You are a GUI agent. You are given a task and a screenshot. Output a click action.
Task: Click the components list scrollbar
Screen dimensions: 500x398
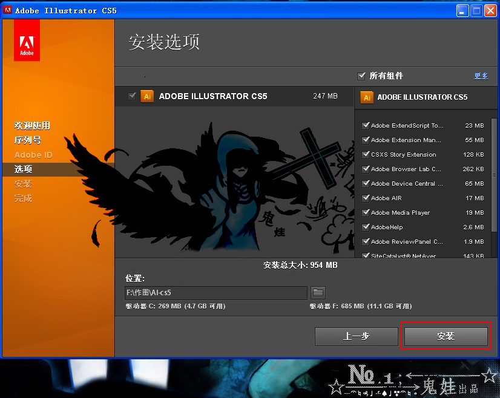(494, 175)
